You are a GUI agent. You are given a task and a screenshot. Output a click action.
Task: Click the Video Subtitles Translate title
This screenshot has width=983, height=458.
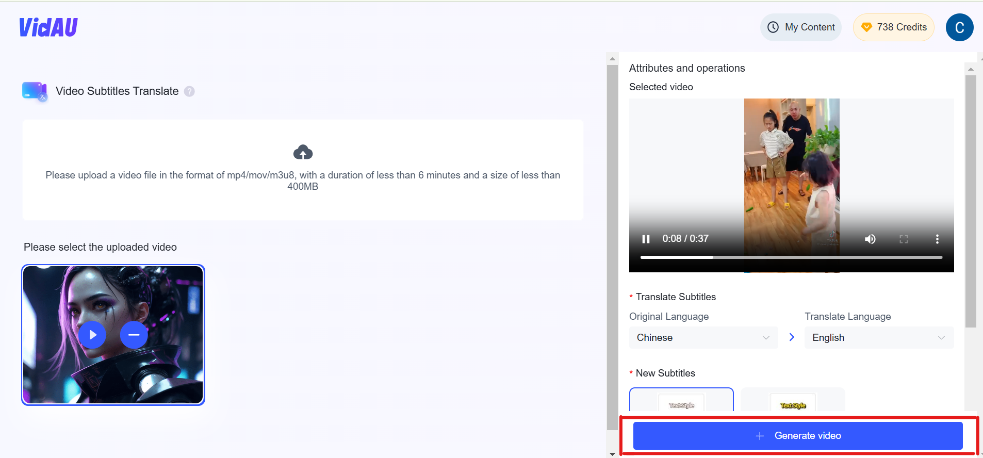pos(117,91)
